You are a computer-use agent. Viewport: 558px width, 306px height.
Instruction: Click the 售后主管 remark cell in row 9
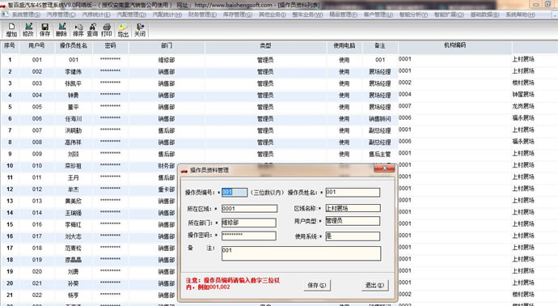(x=380, y=154)
